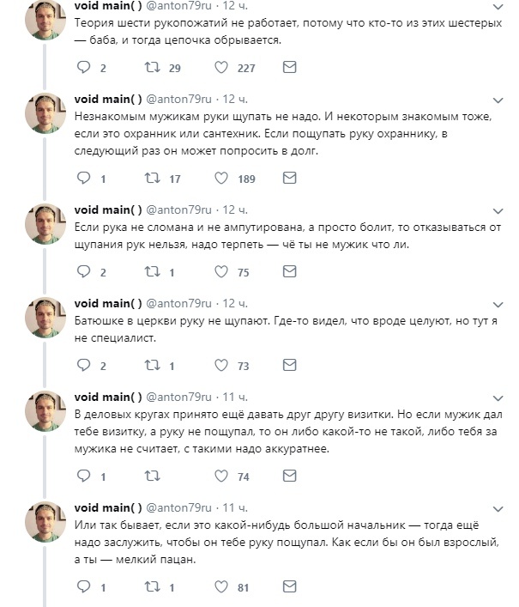Like the tweet with 227 likes
Image resolution: width=519 pixels, height=607 pixels.
click(x=221, y=67)
